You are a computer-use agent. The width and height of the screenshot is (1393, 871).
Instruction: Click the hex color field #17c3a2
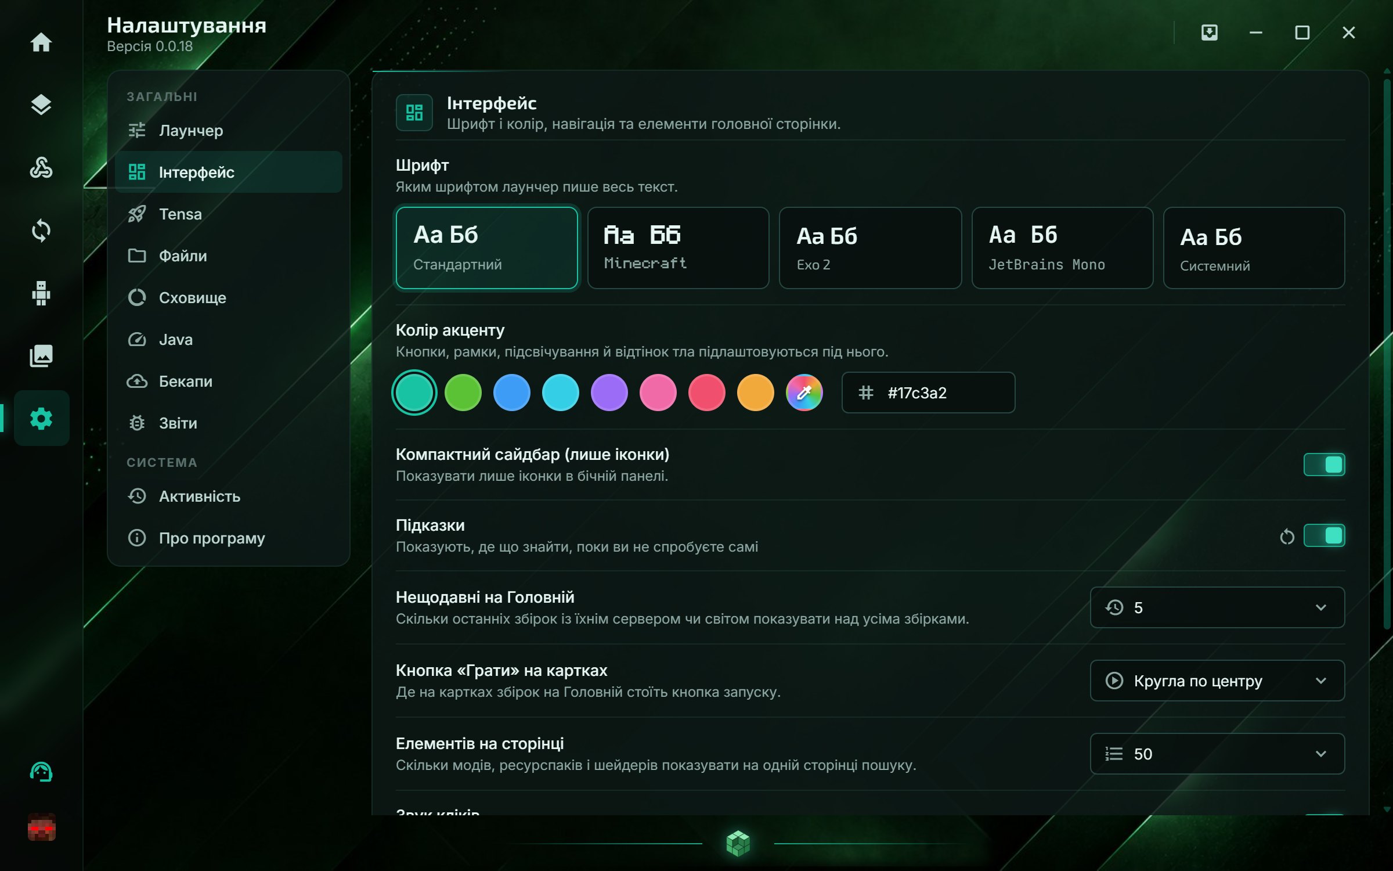928,393
